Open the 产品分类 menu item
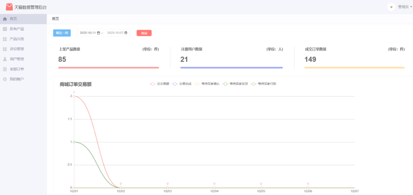This screenshot has height=195, width=413. [23, 39]
